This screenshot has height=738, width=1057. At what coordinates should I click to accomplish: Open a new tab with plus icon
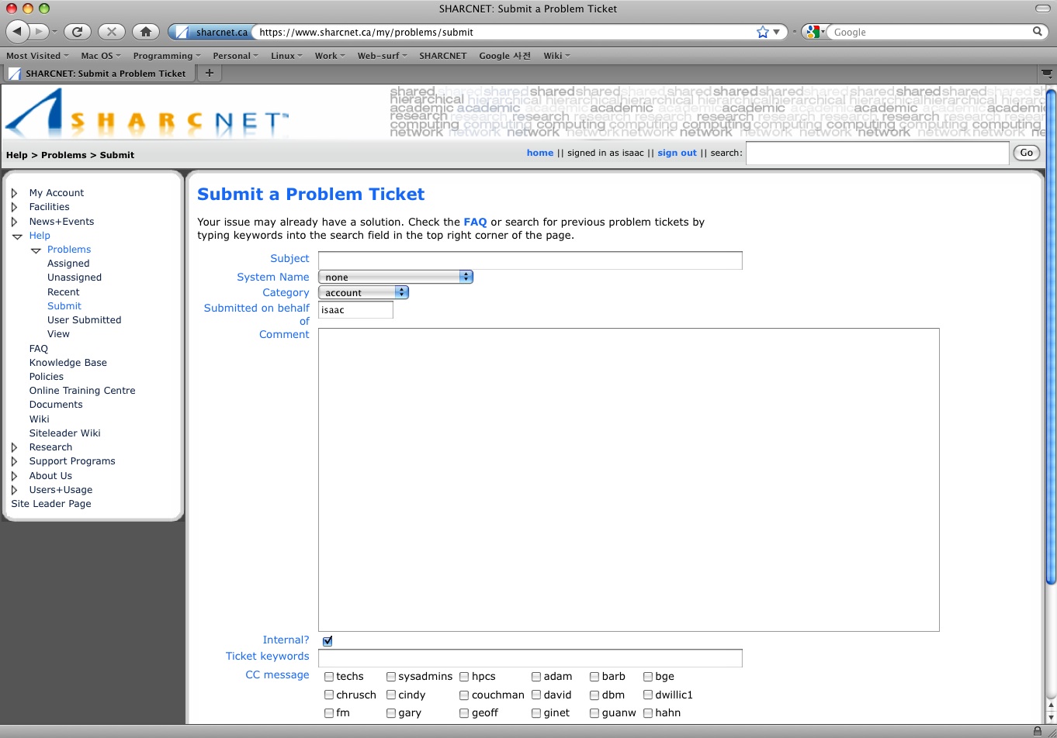click(209, 73)
